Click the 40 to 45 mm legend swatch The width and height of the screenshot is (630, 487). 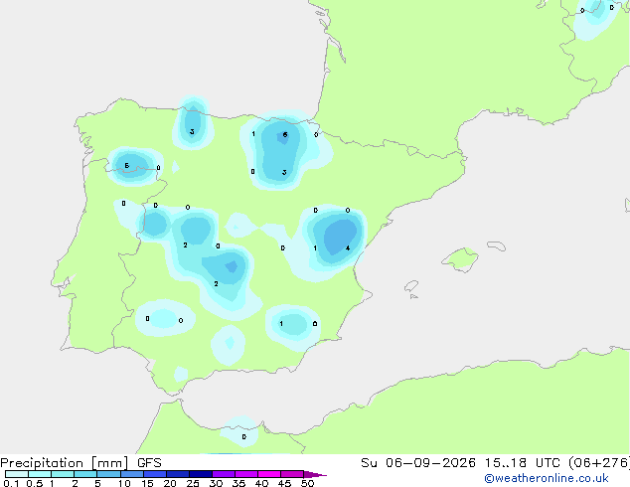[269, 474]
